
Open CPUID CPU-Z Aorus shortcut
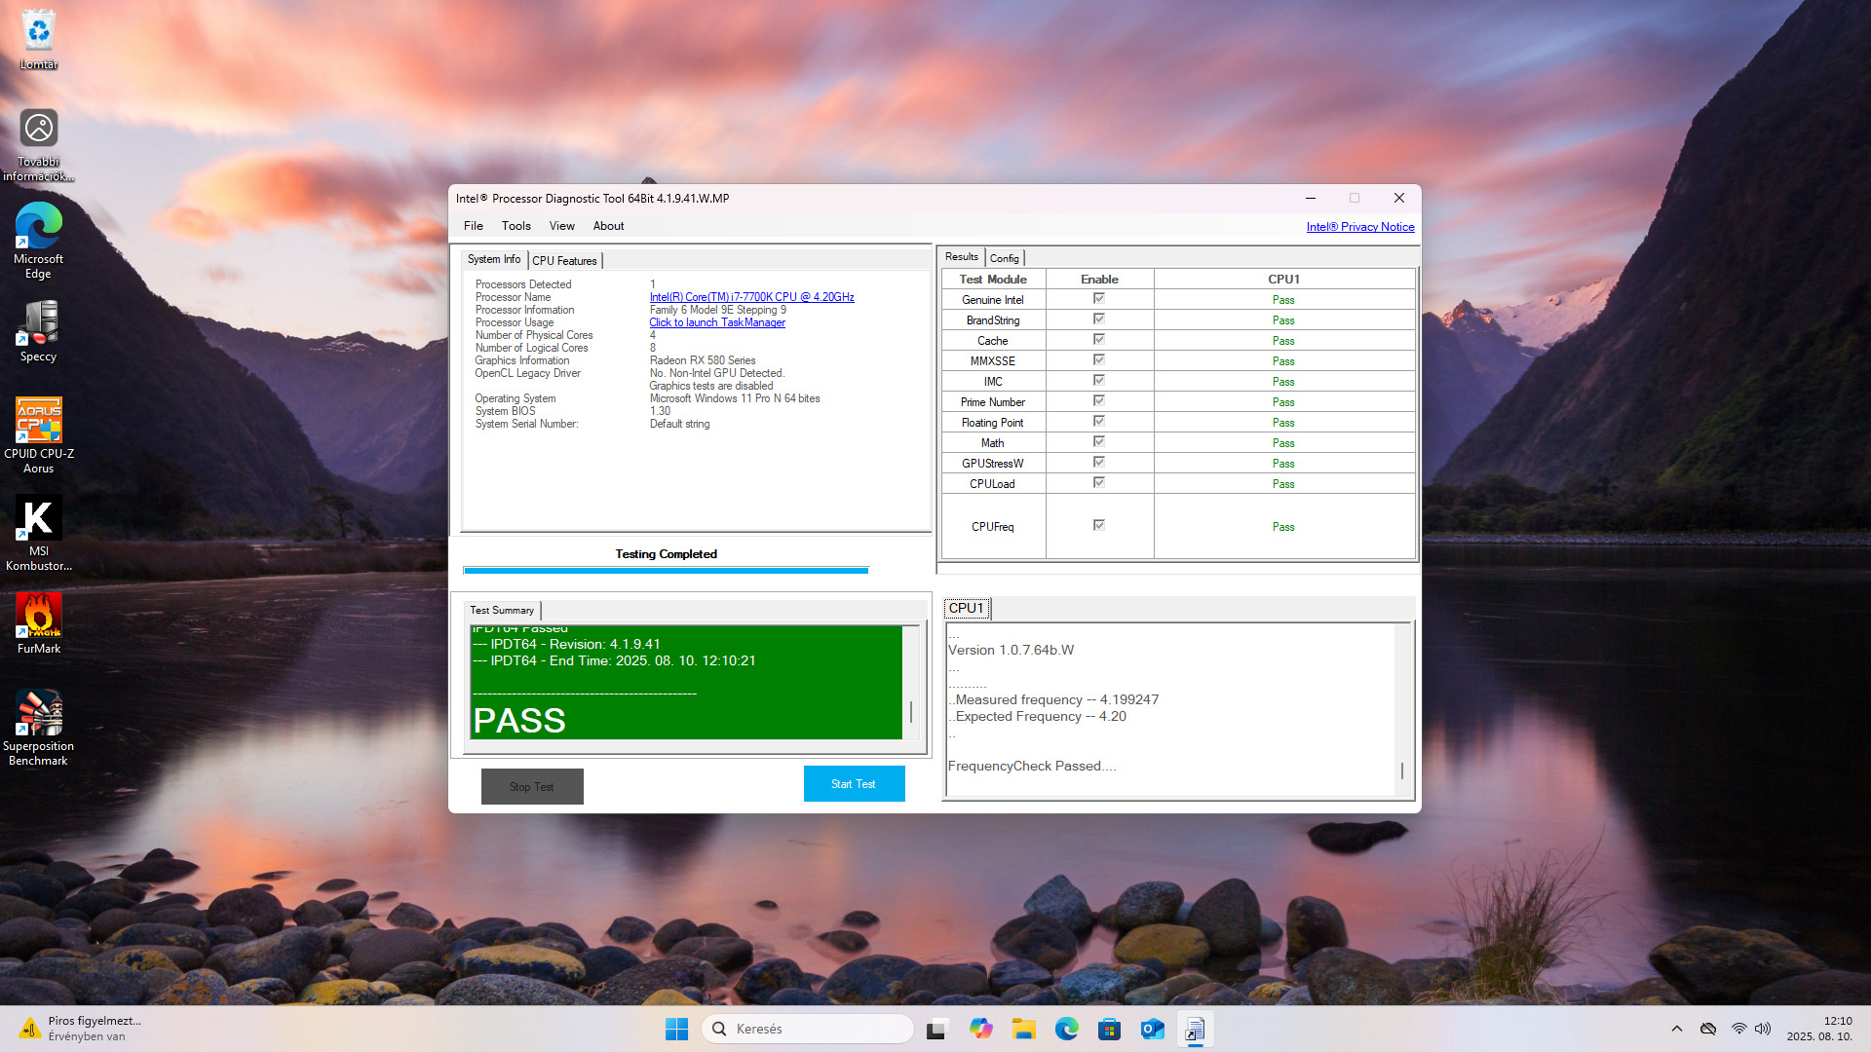click(x=39, y=427)
